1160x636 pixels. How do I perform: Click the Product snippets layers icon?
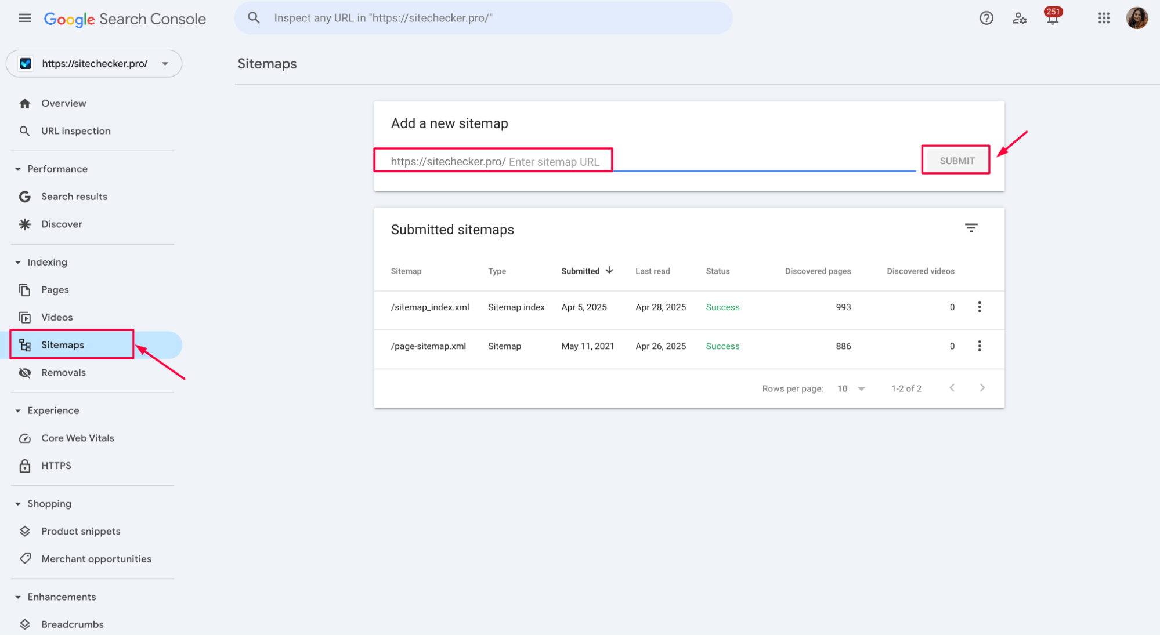pos(24,532)
